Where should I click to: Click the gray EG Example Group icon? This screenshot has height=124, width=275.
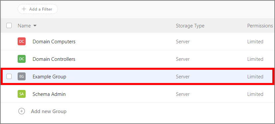pos(22,76)
